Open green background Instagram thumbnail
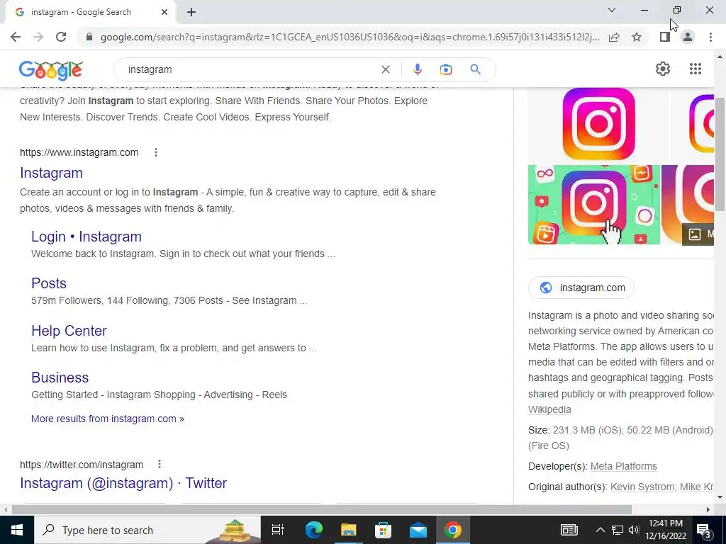Image resolution: width=726 pixels, height=544 pixels. [594, 205]
